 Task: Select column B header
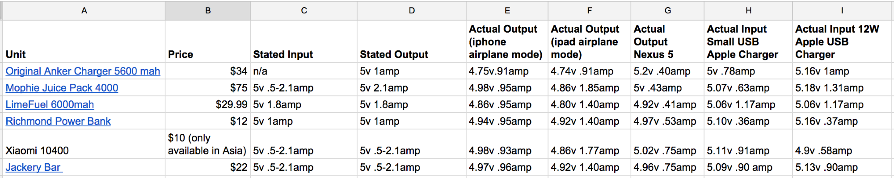click(x=208, y=11)
